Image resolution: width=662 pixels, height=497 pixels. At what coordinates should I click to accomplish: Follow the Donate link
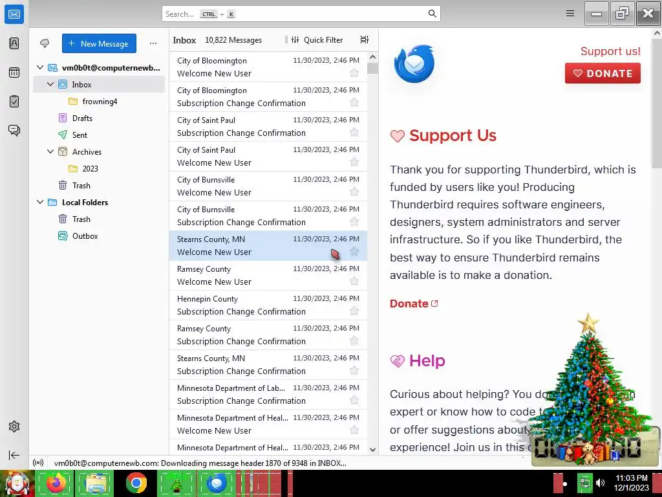pos(414,304)
